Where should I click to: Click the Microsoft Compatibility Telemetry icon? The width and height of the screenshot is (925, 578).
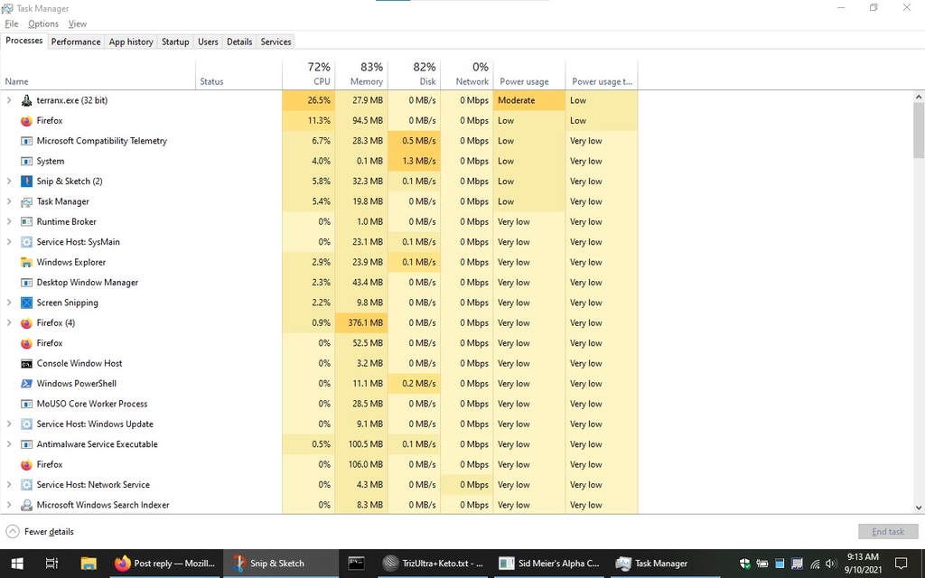tap(26, 141)
